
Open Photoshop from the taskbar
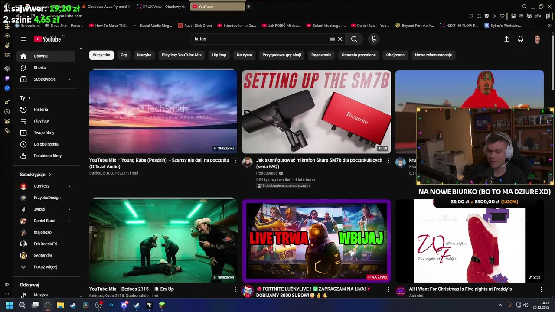point(111,305)
